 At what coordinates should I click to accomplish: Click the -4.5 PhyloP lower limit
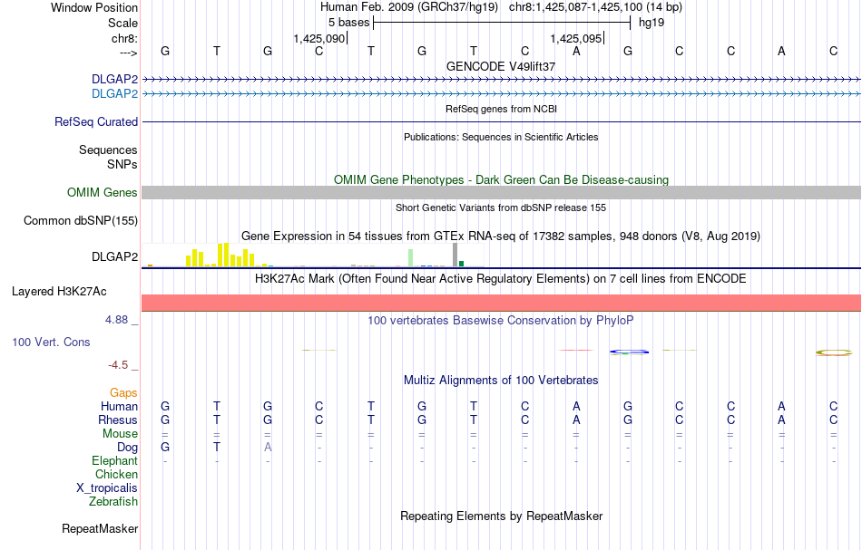point(118,365)
